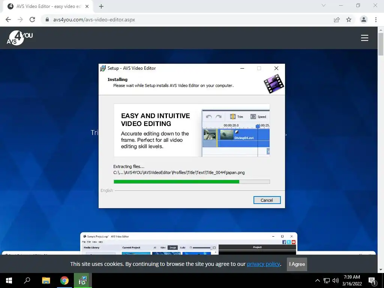Open a new browser tab
The image size is (384, 288).
(101, 6)
